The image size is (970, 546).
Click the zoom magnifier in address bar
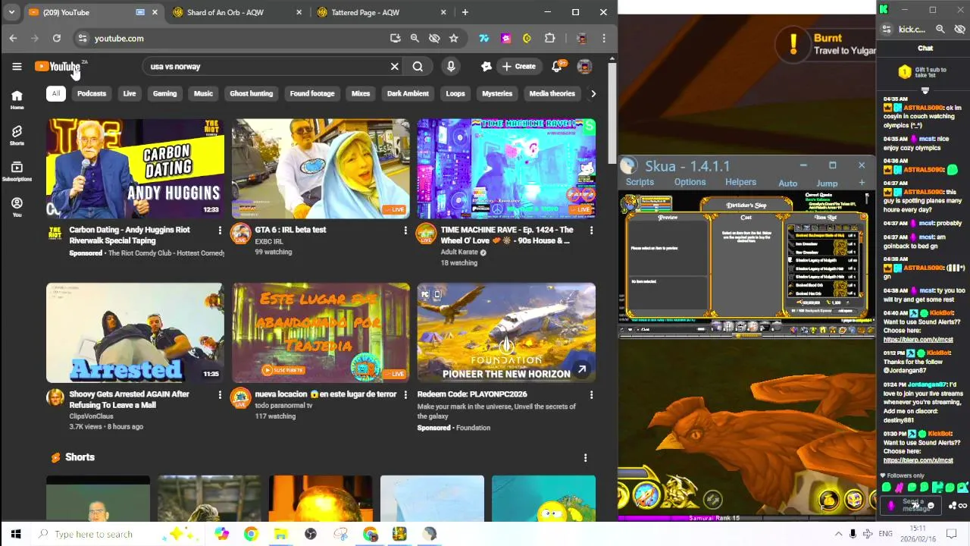click(x=415, y=38)
